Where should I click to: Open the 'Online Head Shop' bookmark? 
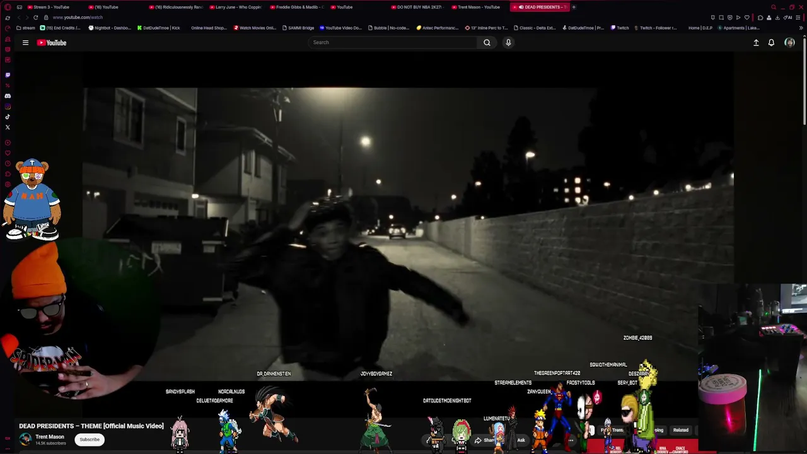pos(209,28)
